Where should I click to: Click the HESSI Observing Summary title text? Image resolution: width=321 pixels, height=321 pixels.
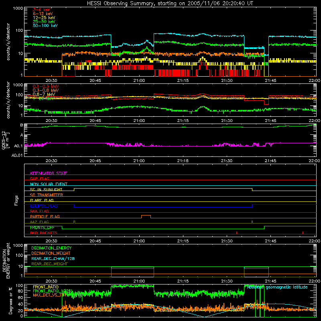[170, 4]
